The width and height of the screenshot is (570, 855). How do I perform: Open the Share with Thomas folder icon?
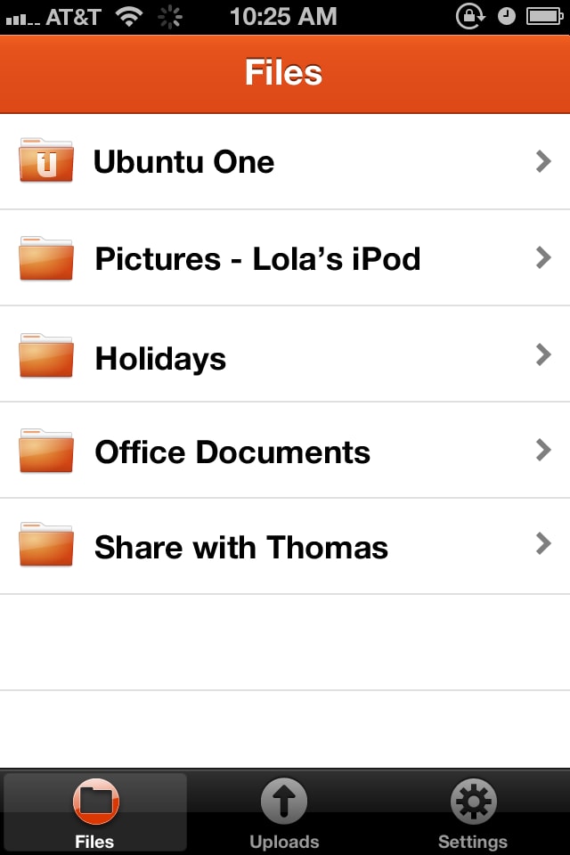45,544
